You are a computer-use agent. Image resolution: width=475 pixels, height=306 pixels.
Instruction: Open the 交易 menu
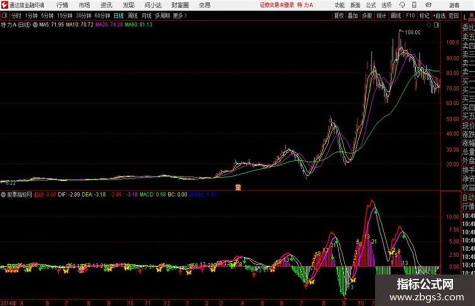[205, 5]
